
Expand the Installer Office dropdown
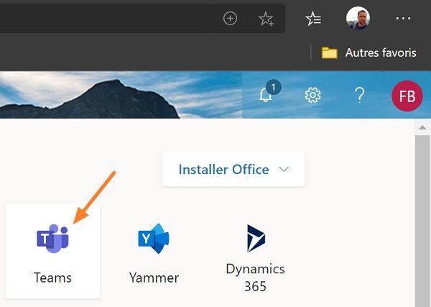pyautogui.click(x=233, y=169)
